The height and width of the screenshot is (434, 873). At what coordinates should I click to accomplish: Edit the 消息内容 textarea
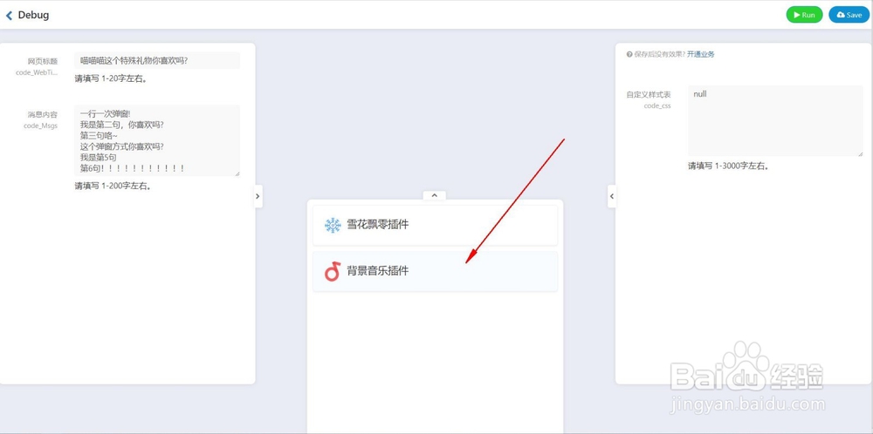tap(157, 140)
